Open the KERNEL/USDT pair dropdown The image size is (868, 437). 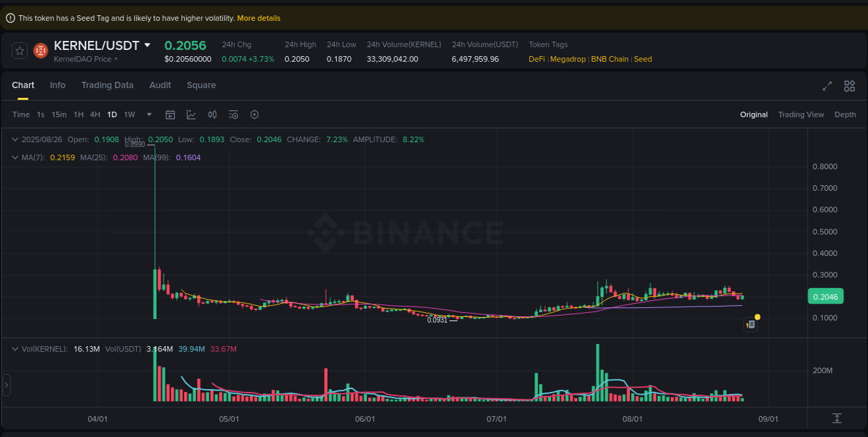click(x=147, y=46)
